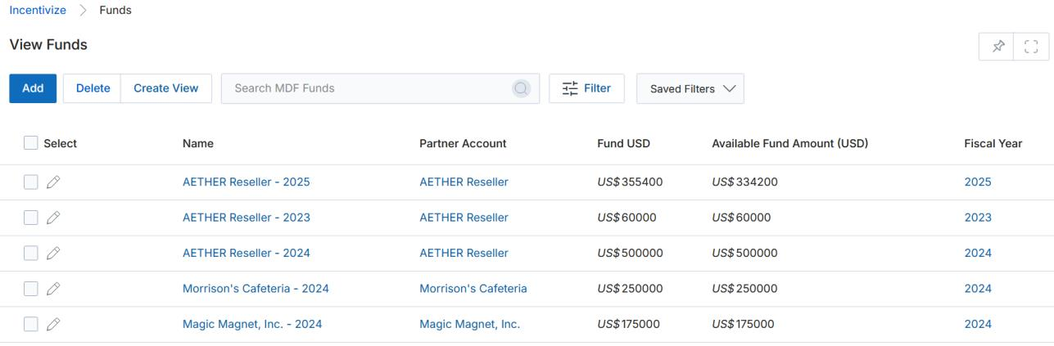Click available amount US$334200
The width and height of the screenshot is (1054, 346).
(x=745, y=182)
